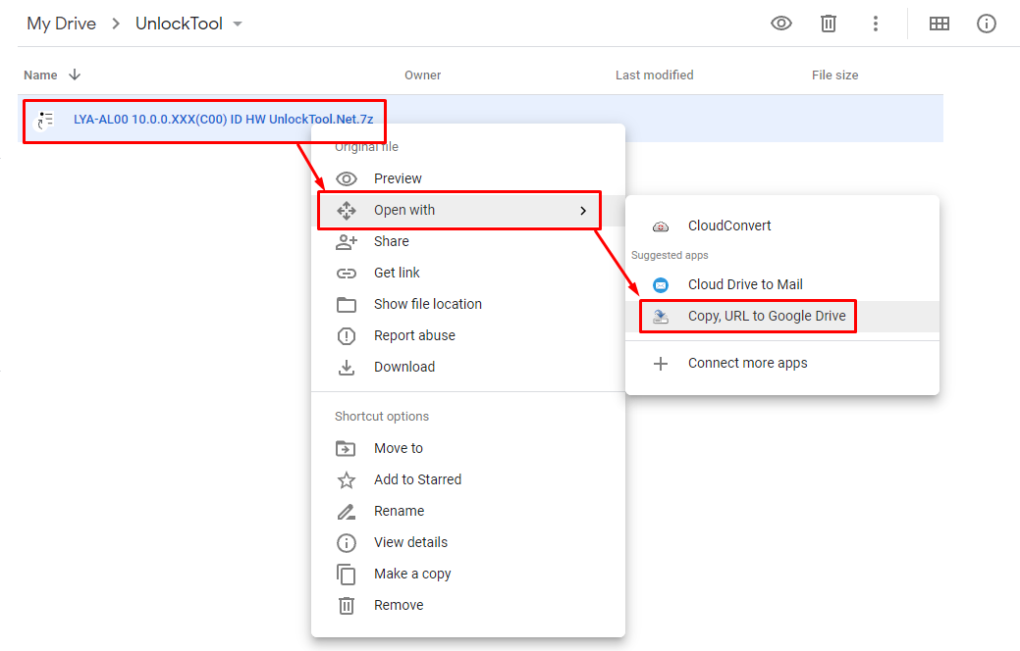Image resolution: width=1020 pixels, height=651 pixels.
Task: Select Get link menu entry
Action: 467,273
